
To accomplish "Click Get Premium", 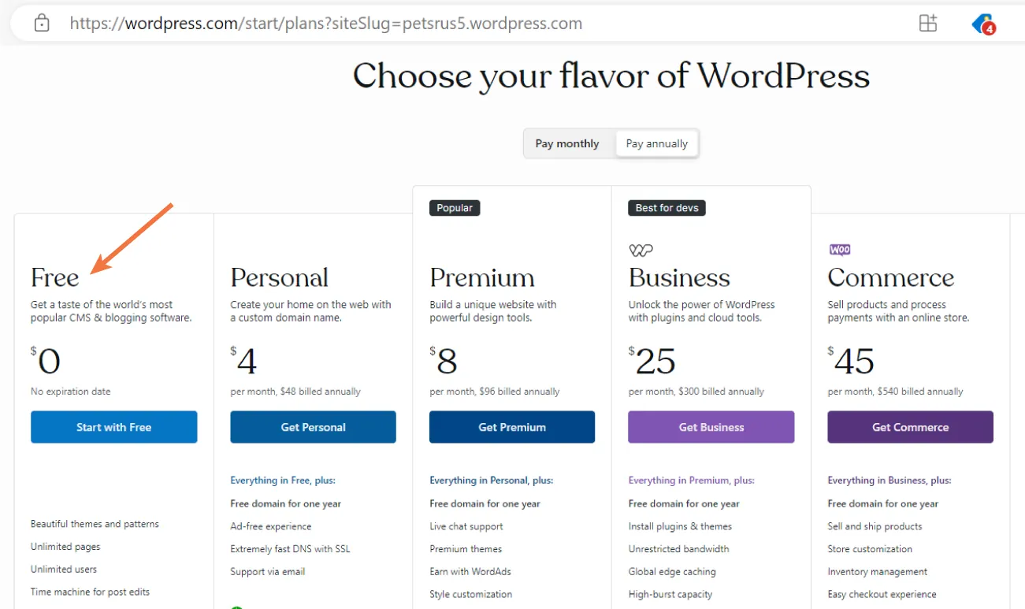I will pyautogui.click(x=511, y=426).
